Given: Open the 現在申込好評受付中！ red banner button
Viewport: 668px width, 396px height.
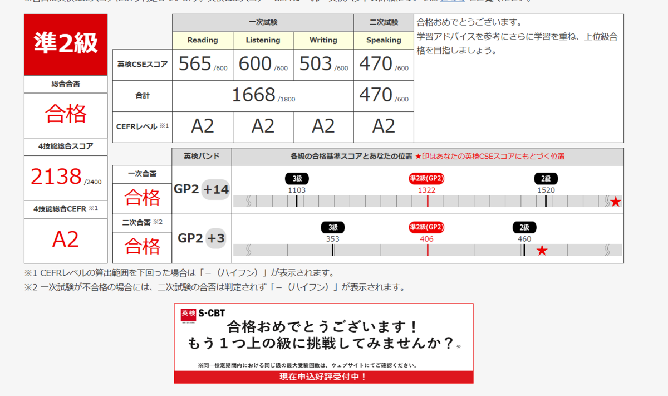Looking at the screenshot, I should [323, 377].
